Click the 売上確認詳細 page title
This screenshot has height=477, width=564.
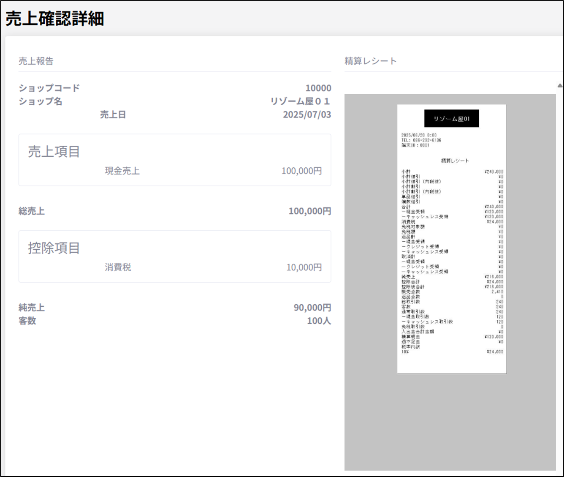pos(55,19)
